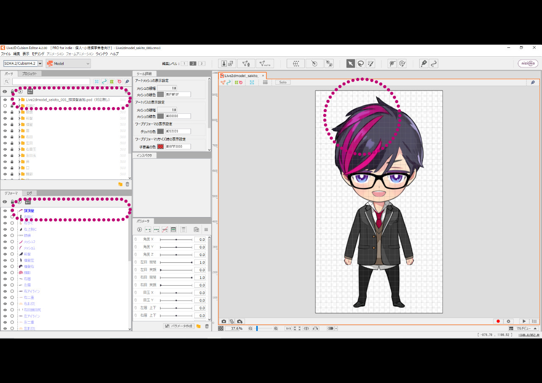This screenshot has height=383, width=542.
Task: Click the zoom in magnifier icon
Action: 276,328
